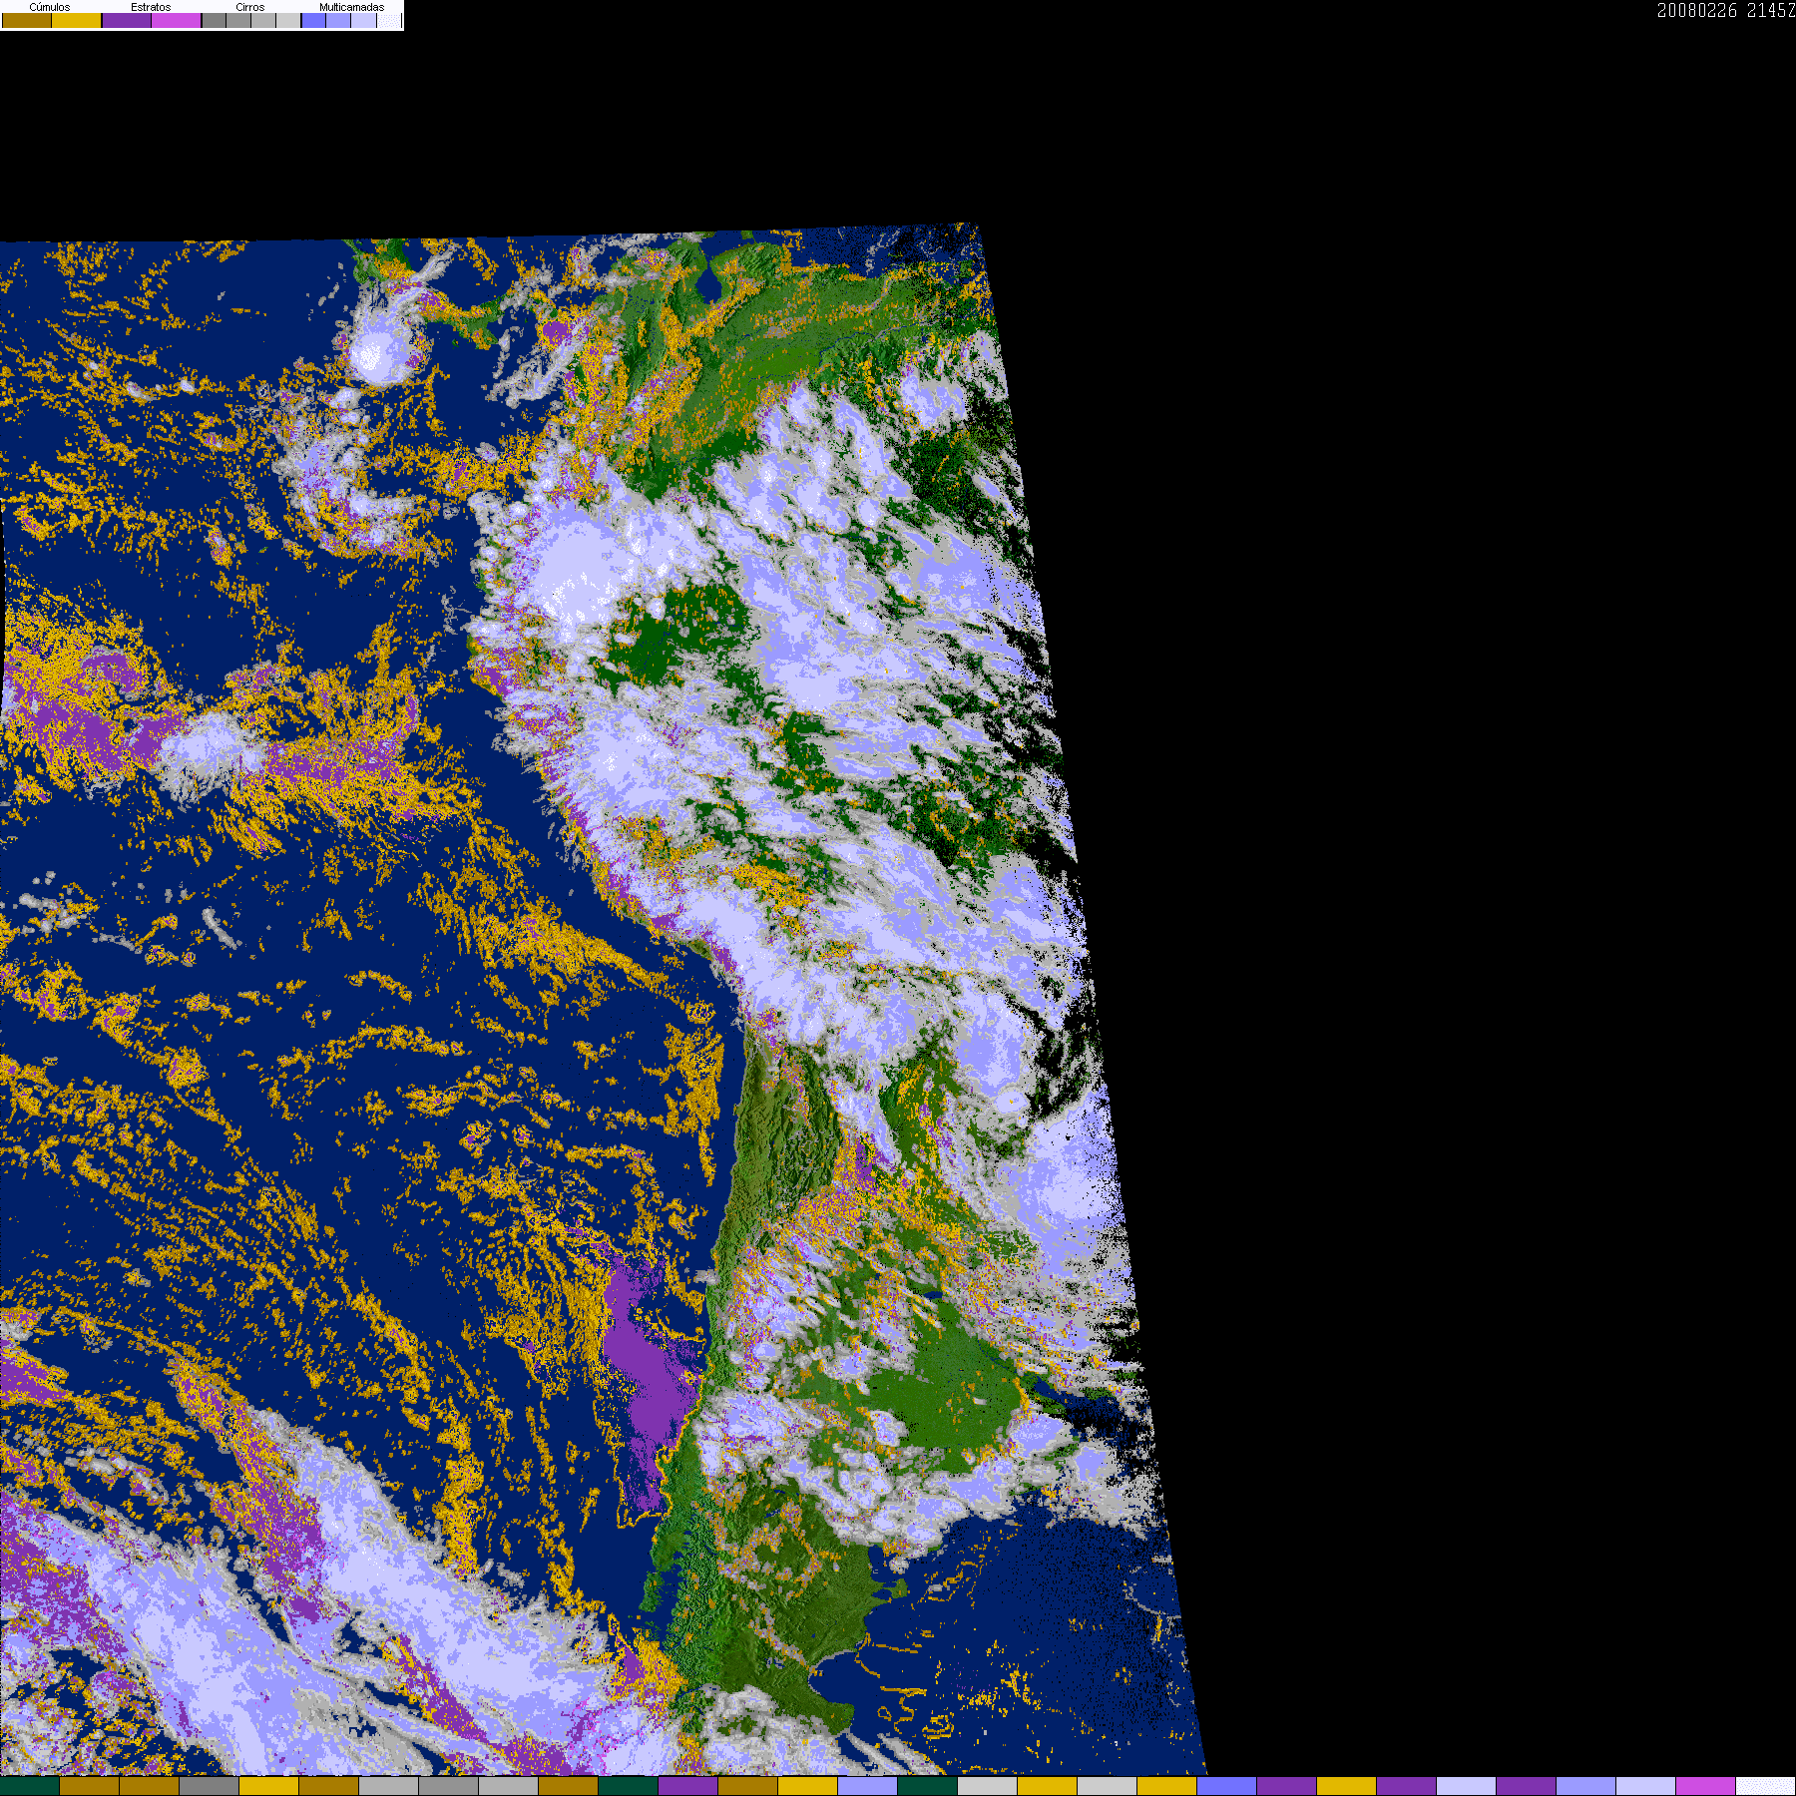Click the dark brown Cúmulos legend swatch
Viewport: 1796px width, 1796px height.
pos(27,20)
